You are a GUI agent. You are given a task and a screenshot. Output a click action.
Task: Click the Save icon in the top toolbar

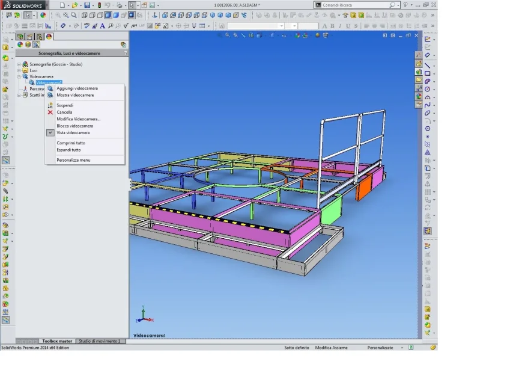point(87,5)
